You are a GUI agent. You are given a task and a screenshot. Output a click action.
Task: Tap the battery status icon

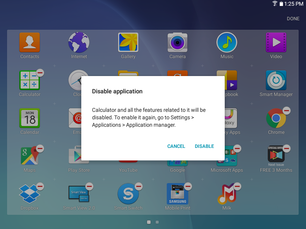click(281, 4)
